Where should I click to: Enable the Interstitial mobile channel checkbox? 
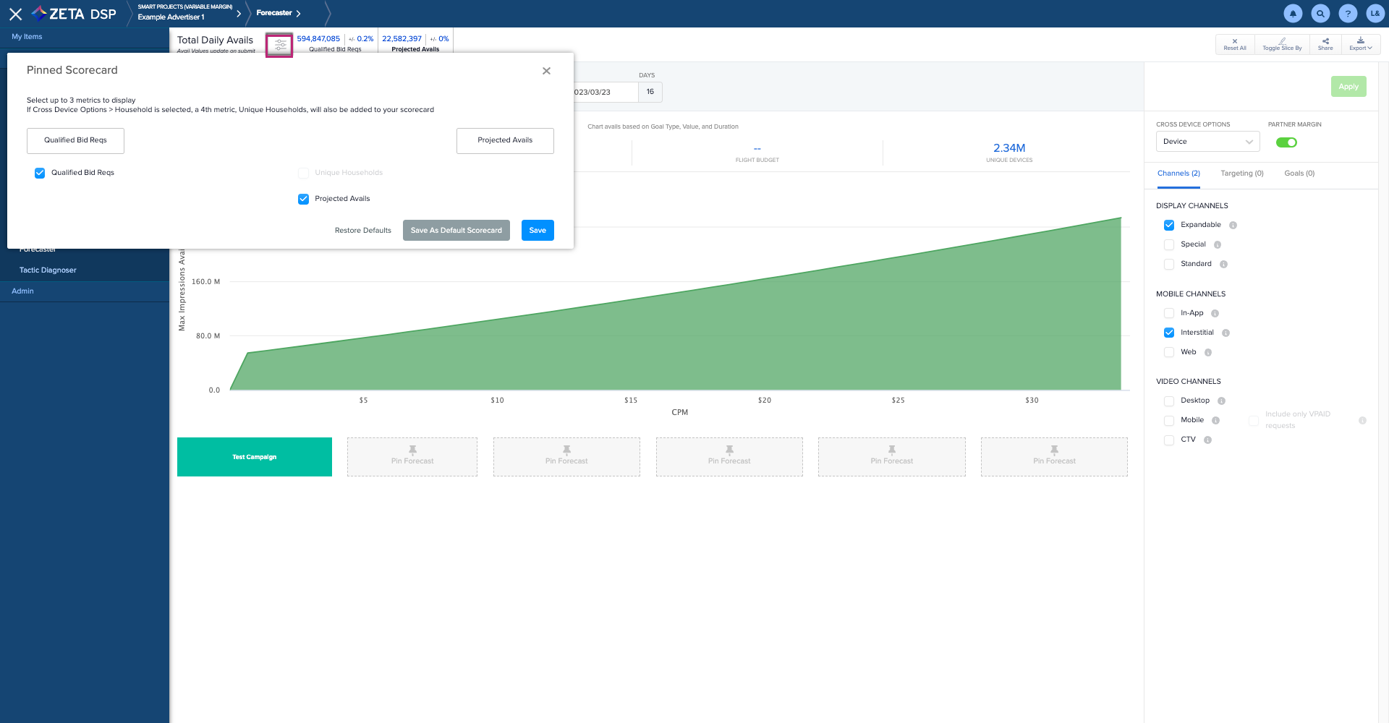click(x=1168, y=333)
